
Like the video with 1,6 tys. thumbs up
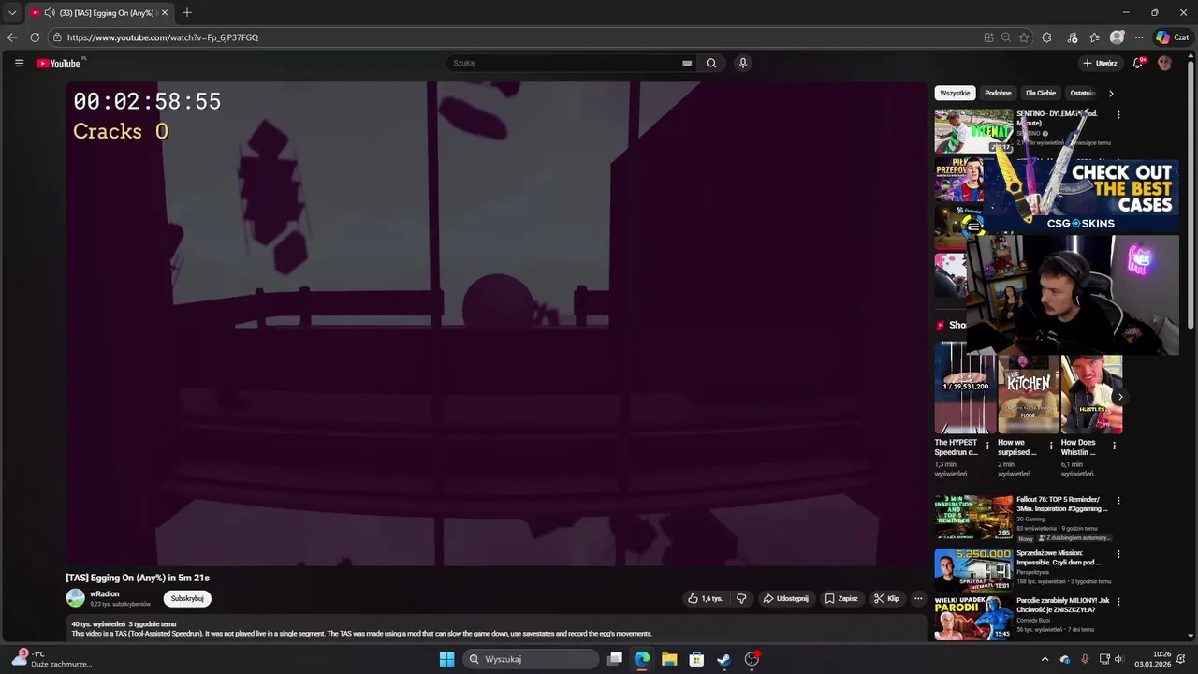point(706,598)
